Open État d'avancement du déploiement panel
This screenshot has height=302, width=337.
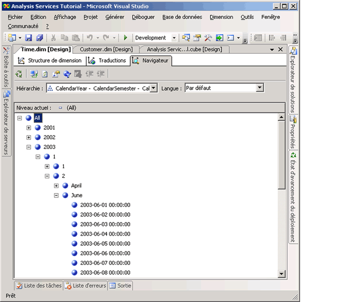click(293, 197)
